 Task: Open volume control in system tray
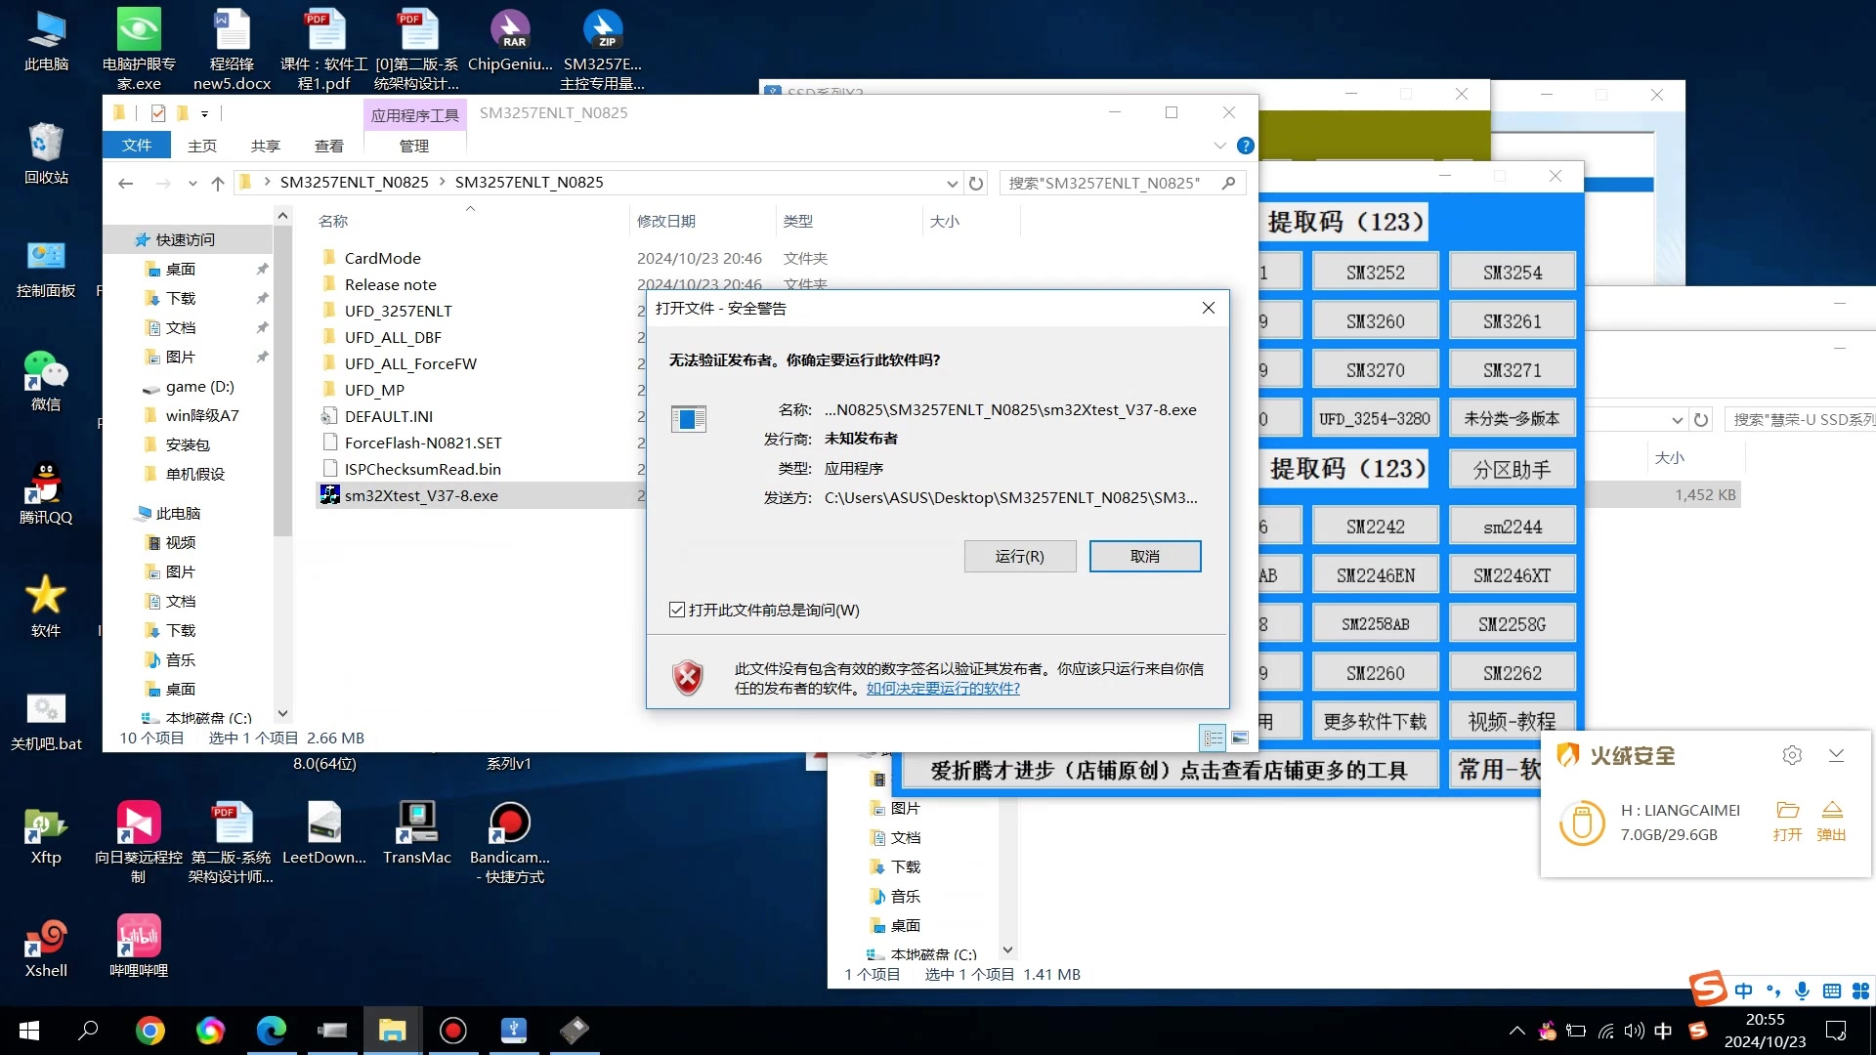[x=1634, y=1031]
